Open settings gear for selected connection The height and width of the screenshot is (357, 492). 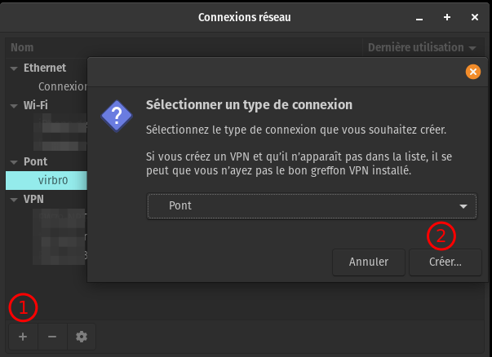pos(81,337)
